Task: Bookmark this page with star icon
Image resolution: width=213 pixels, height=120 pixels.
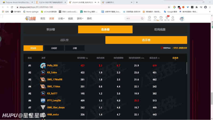Action: pyautogui.click(x=169, y=7)
